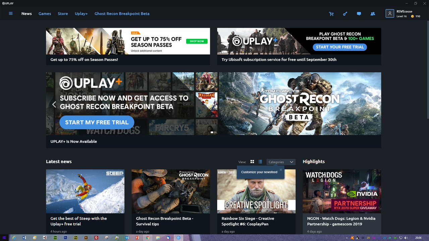Click the Units coin icon showing 110
This screenshot has height=241, width=429.
click(x=412, y=16)
